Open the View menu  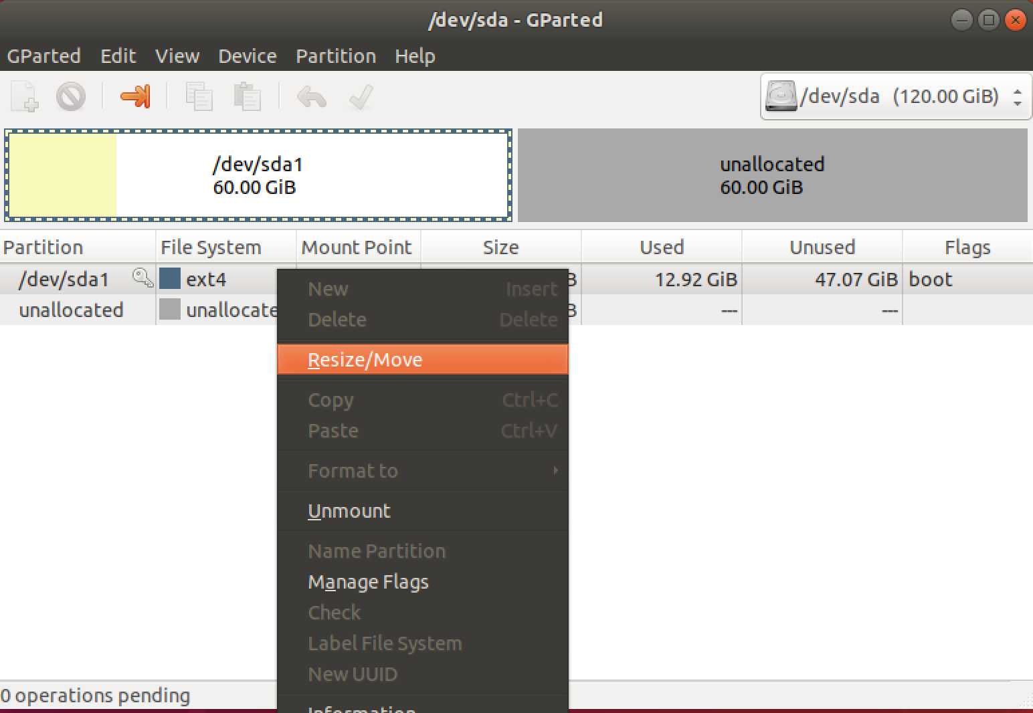click(x=177, y=56)
